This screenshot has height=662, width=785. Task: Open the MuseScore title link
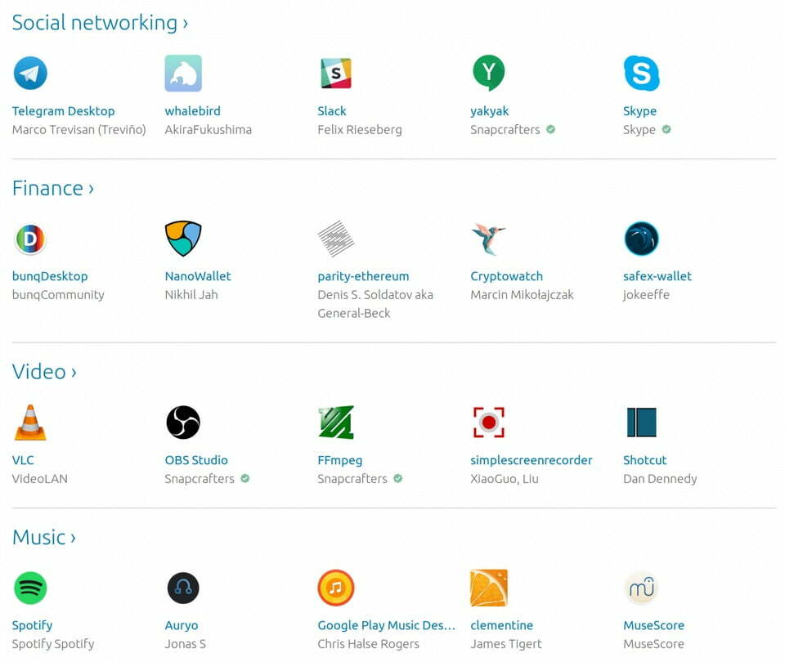[x=653, y=625]
